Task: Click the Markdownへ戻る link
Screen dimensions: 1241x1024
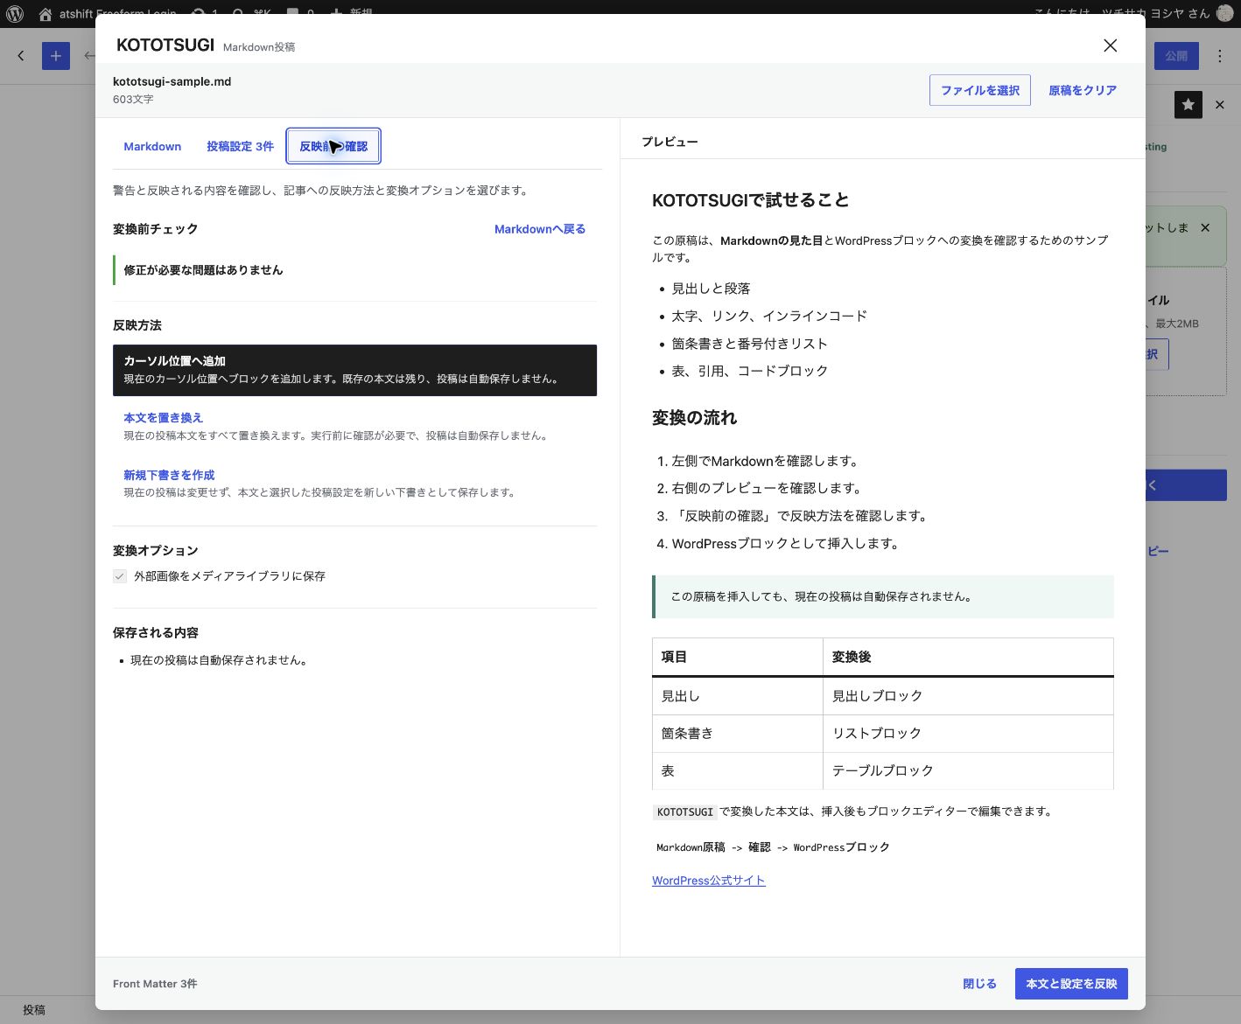Action: [540, 229]
